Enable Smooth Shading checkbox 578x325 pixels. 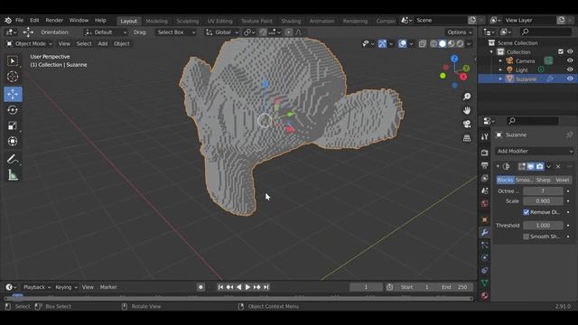point(526,237)
